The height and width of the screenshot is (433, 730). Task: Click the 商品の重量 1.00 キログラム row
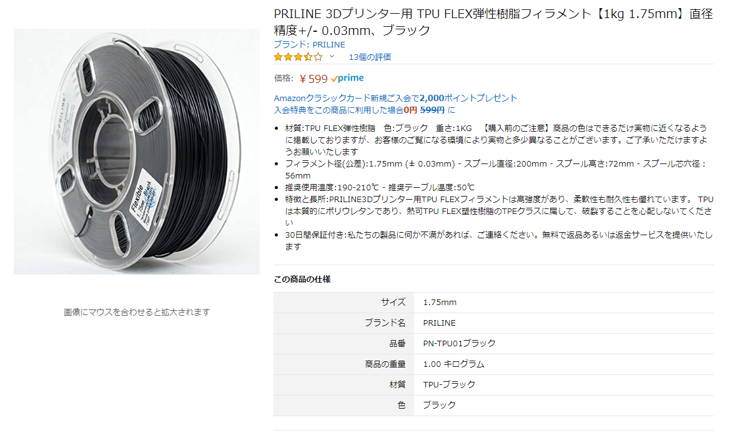pyautogui.click(x=493, y=364)
